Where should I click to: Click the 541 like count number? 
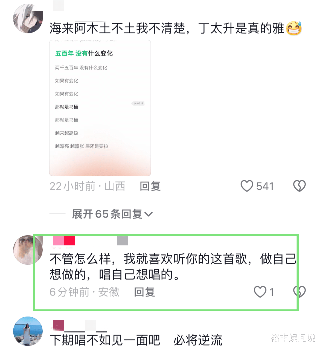(x=265, y=186)
